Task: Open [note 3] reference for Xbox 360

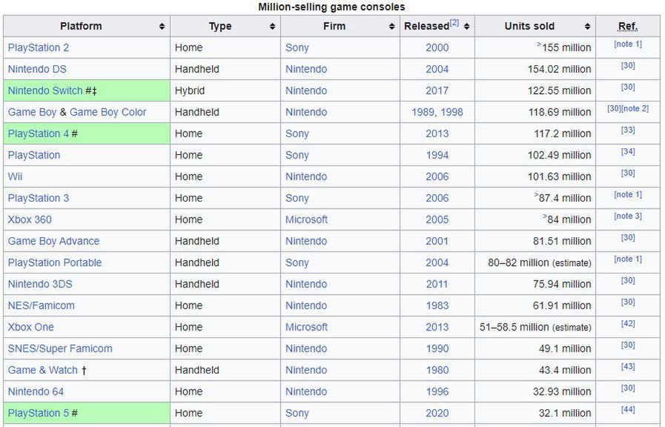Action: tap(628, 216)
